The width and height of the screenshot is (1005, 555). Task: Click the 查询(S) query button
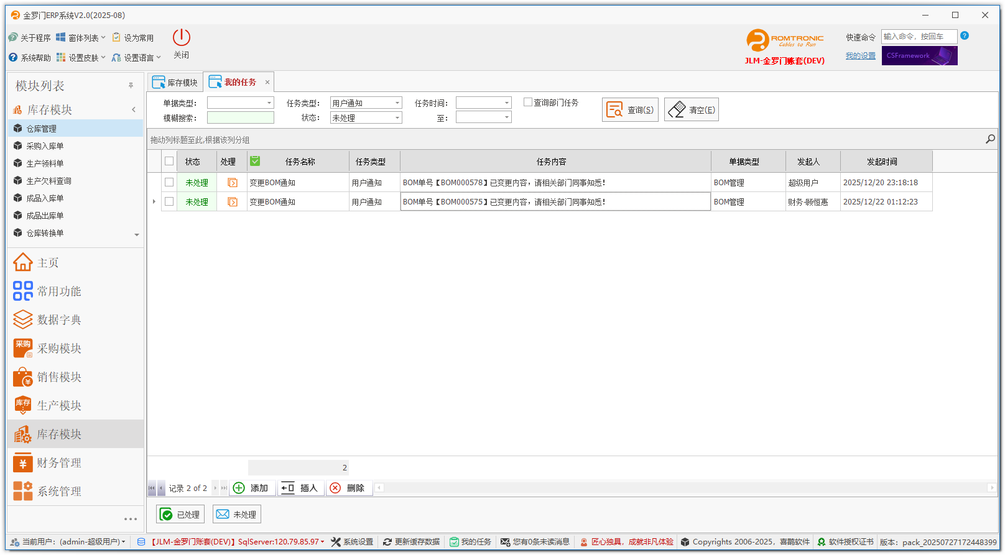click(630, 109)
